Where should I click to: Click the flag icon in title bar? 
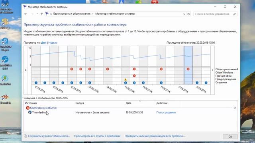click(25, 7)
